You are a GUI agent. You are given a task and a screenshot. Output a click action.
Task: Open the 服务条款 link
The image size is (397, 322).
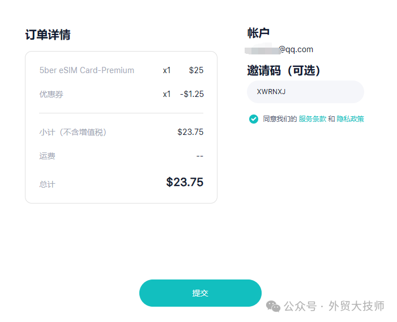pyautogui.click(x=312, y=119)
